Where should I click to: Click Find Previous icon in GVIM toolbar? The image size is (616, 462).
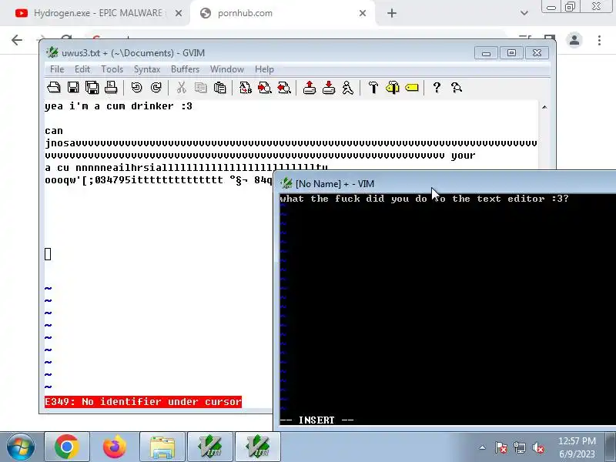(284, 87)
